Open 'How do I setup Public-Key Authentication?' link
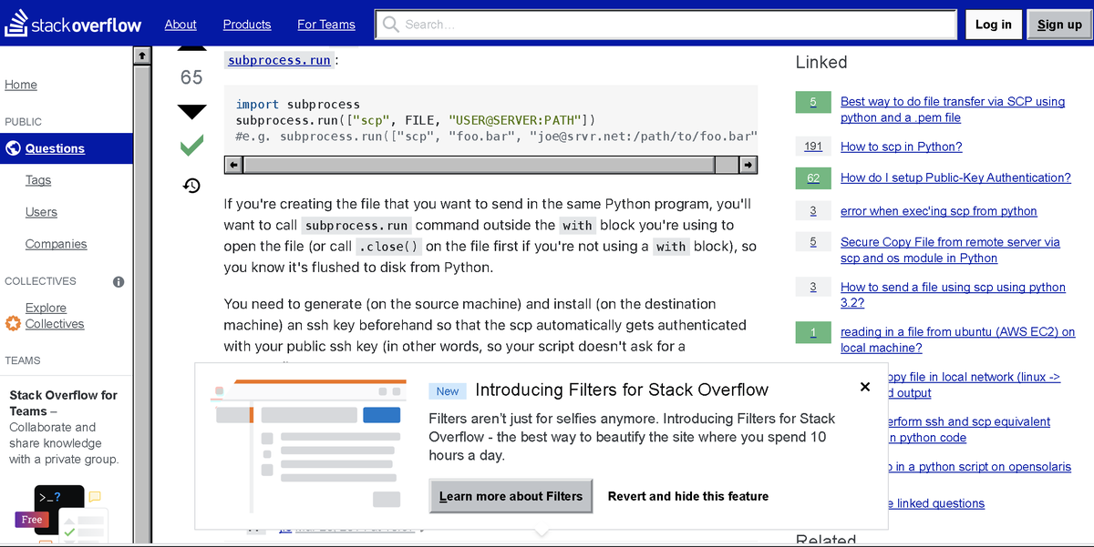The width and height of the screenshot is (1094, 547). point(955,177)
